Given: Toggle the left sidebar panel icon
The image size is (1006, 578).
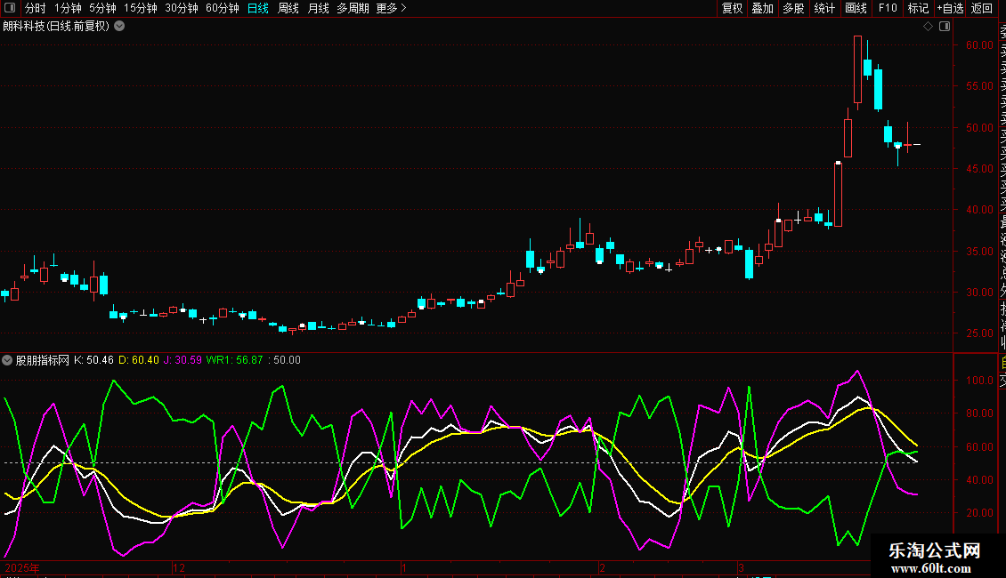Looking at the screenshot, I should coord(10,8).
